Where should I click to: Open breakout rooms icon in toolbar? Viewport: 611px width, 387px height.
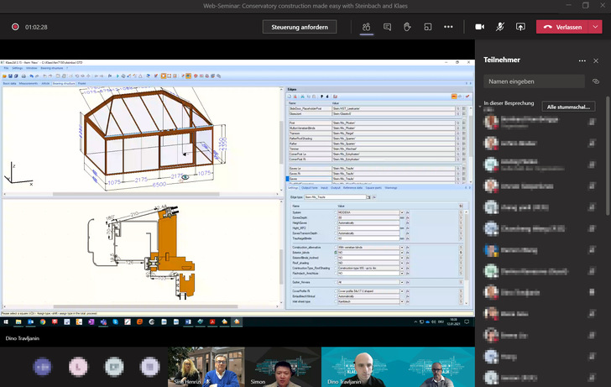point(427,27)
